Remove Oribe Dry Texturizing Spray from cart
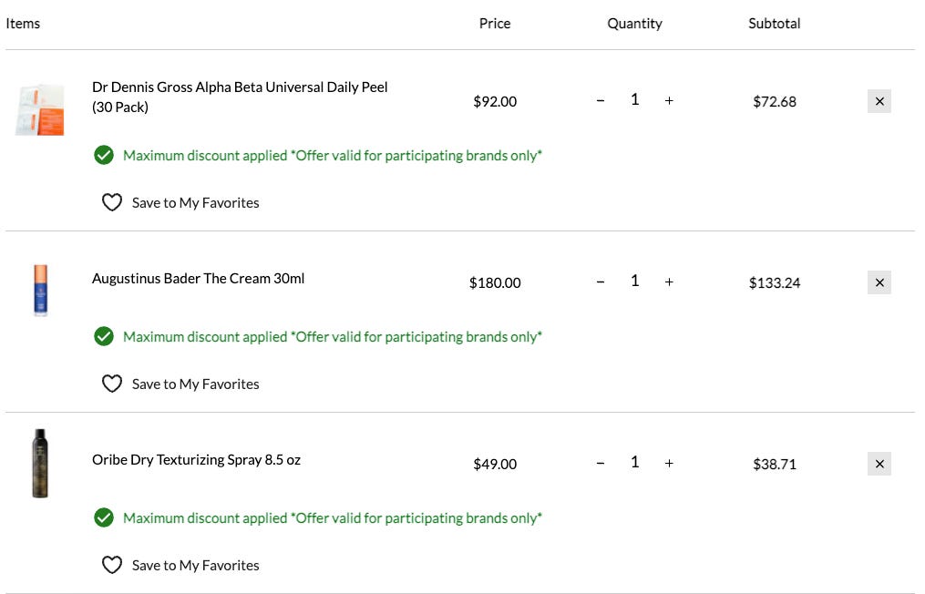 click(x=879, y=464)
